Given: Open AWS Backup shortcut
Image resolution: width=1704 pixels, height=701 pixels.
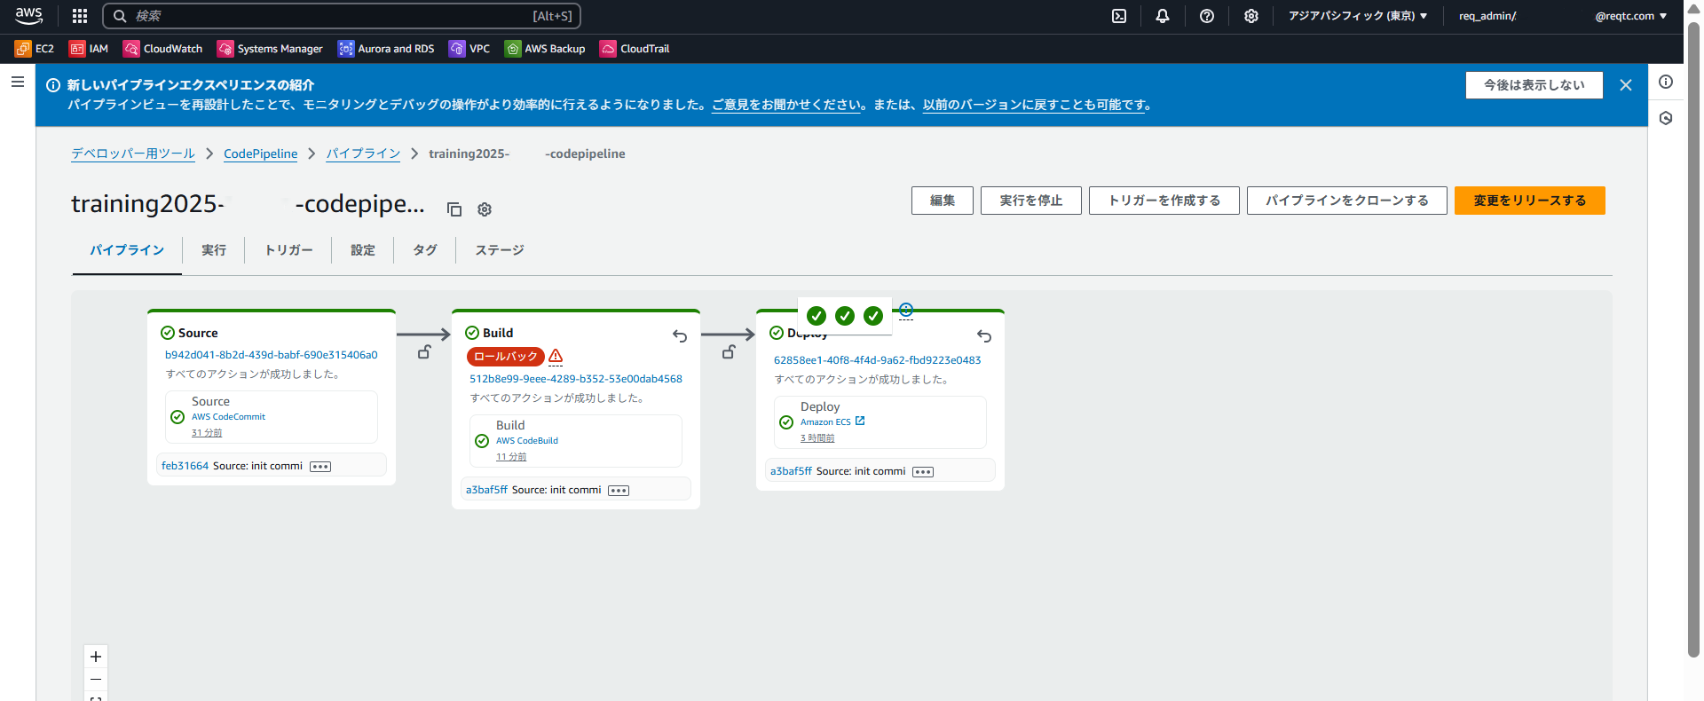Looking at the screenshot, I should click(545, 49).
